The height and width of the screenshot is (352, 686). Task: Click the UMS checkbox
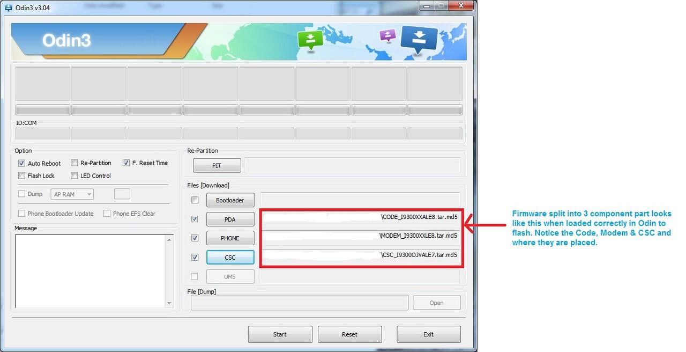pos(195,276)
